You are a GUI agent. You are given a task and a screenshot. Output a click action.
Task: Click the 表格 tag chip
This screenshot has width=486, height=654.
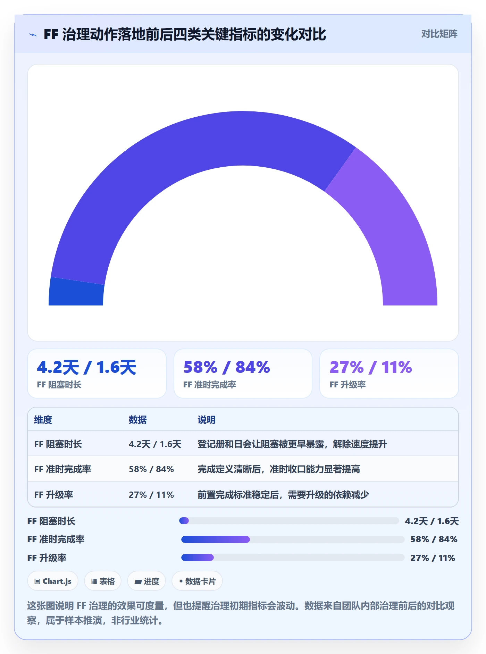103,581
